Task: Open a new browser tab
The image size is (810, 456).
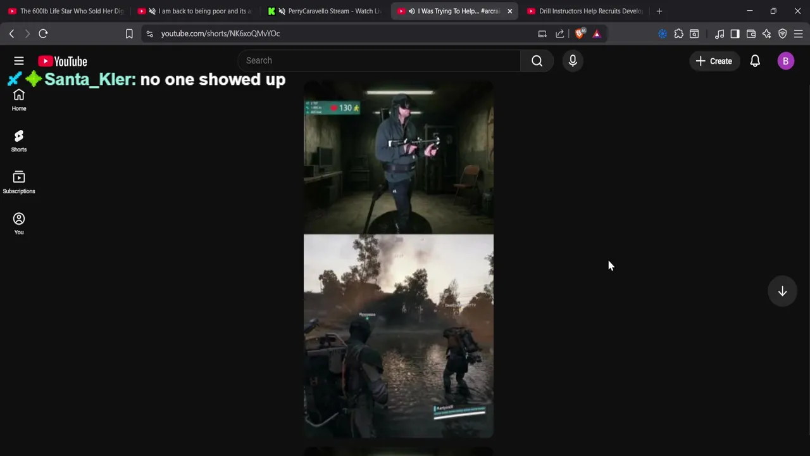Action: [659, 11]
